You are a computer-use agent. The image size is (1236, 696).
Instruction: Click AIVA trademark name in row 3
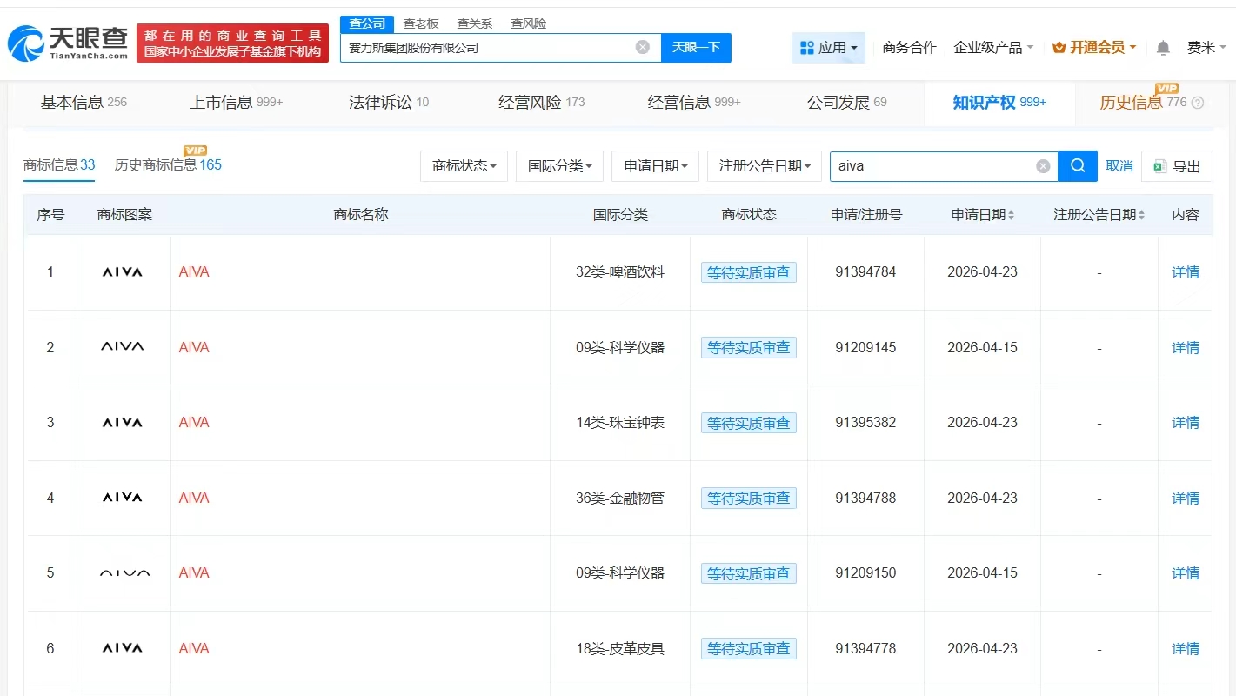tap(194, 423)
